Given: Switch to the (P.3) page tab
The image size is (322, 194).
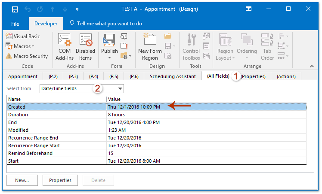Looking at the screenshot, I should point(73,76).
